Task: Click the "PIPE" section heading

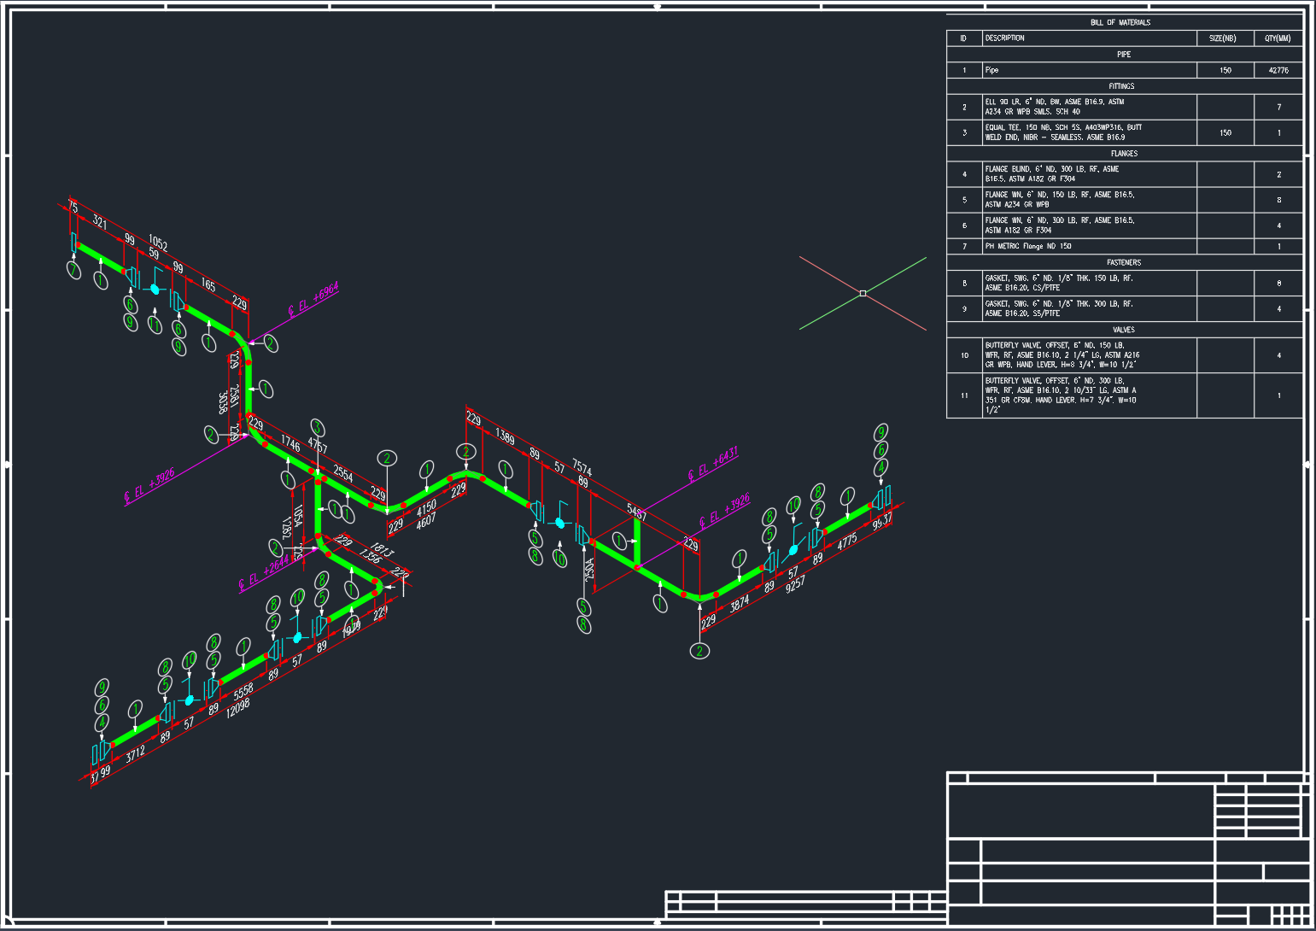Action: [x=1124, y=55]
